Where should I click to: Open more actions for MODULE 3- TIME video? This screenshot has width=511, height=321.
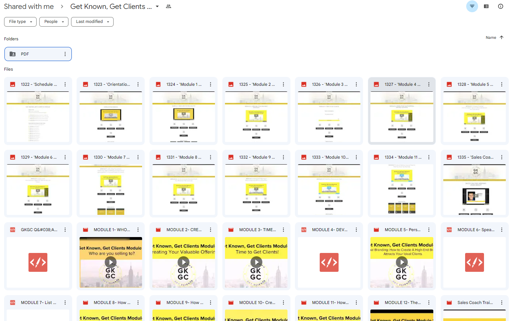click(283, 230)
